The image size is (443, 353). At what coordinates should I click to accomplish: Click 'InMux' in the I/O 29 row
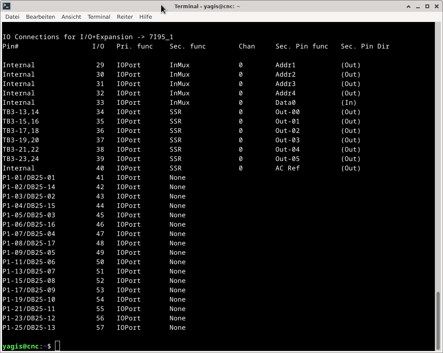[x=180, y=65]
